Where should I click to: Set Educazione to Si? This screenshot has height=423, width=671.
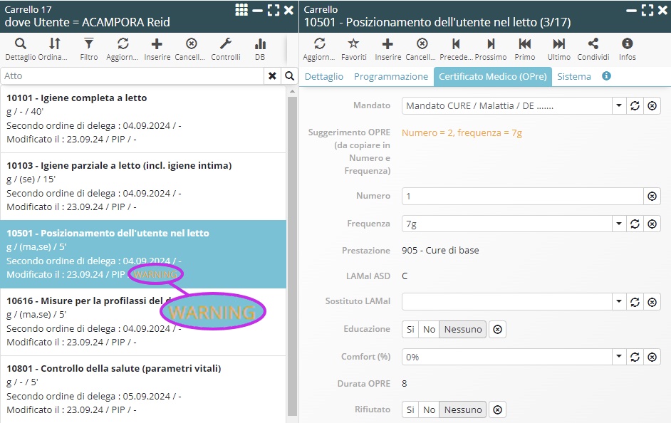(410, 329)
